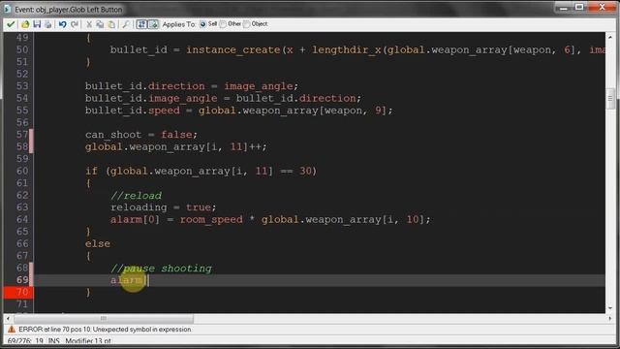Click the horizontal scroll right arrow
Viewport: 620px width, 349px height.
point(610,318)
